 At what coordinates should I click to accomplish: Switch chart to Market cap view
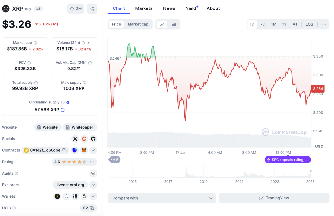click(138, 24)
